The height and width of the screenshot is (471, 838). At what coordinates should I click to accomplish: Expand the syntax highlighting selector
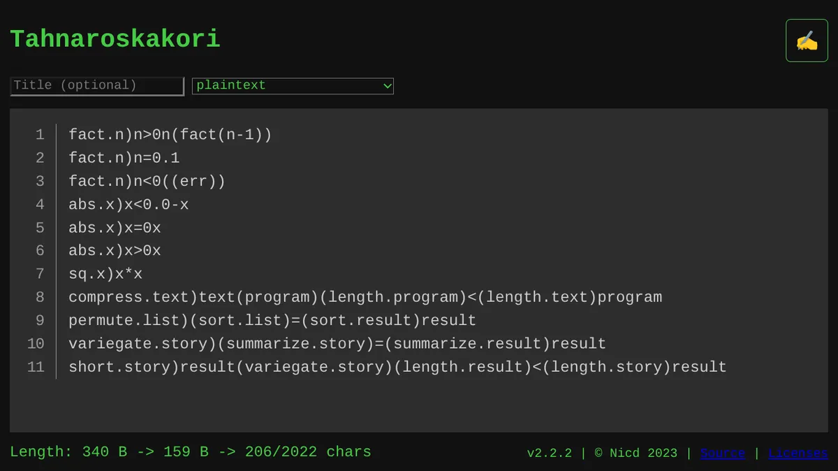293,85
